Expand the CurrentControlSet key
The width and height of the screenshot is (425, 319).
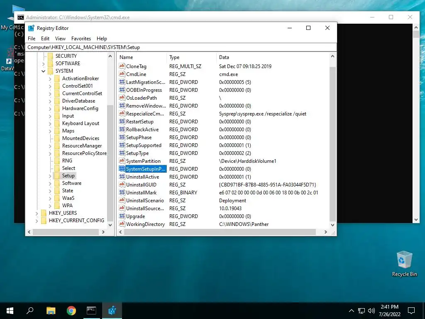tap(50, 93)
